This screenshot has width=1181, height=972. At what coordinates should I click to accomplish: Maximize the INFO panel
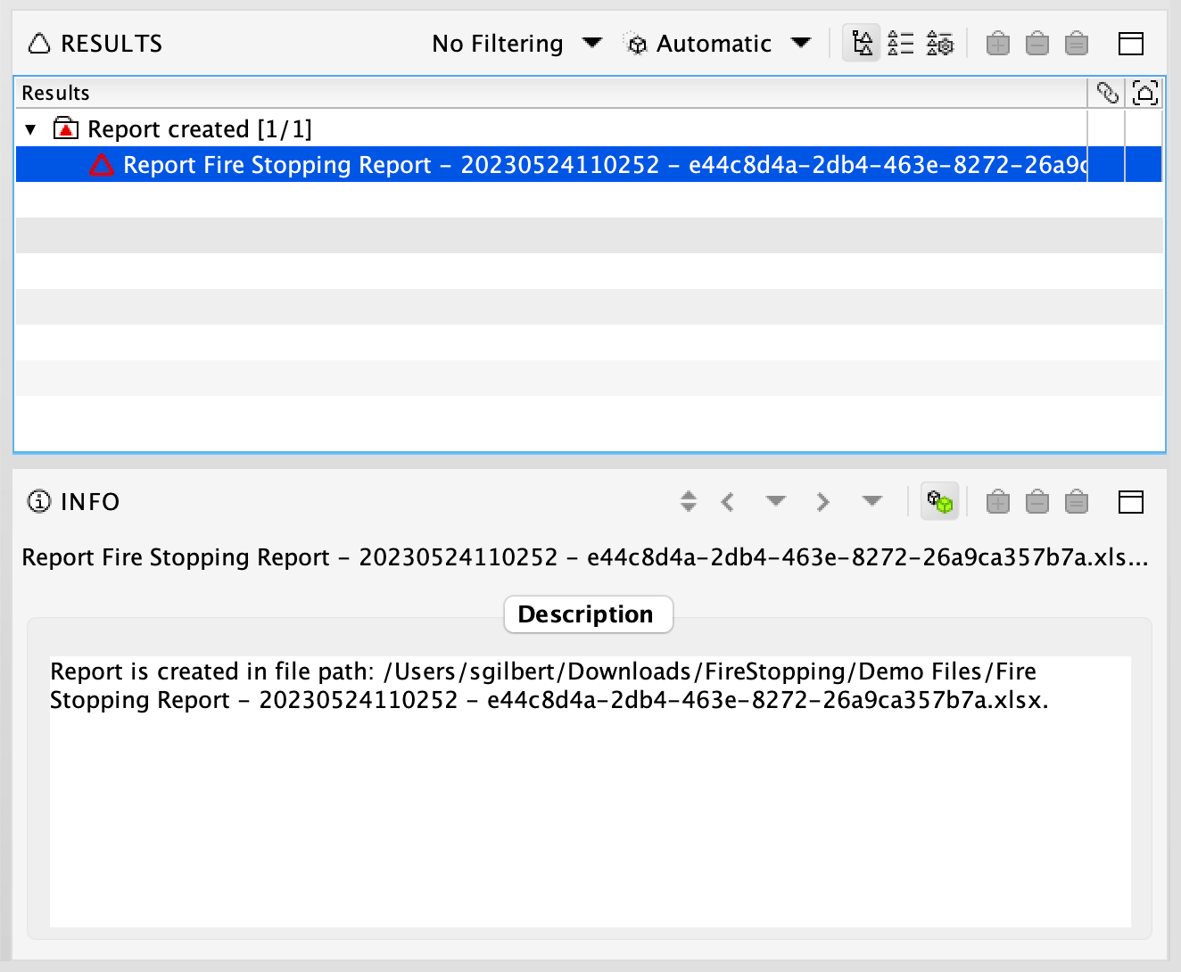(1131, 502)
